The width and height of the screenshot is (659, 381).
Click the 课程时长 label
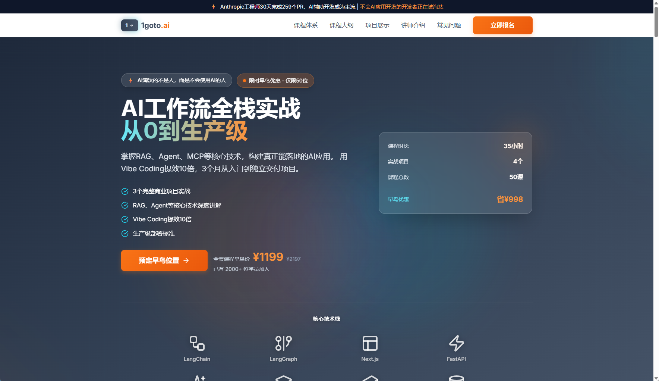click(x=398, y=146)
